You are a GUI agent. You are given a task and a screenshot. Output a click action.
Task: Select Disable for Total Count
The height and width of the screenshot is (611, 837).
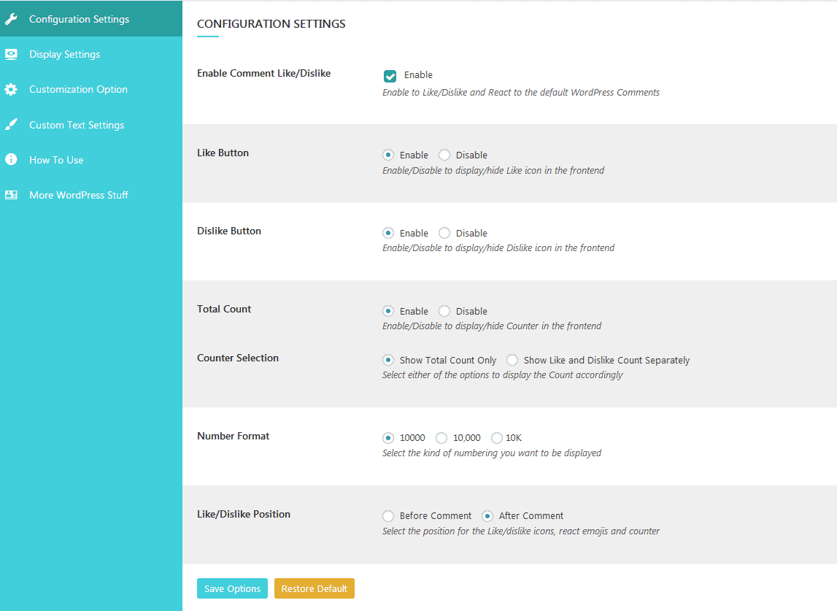(444, 311)
